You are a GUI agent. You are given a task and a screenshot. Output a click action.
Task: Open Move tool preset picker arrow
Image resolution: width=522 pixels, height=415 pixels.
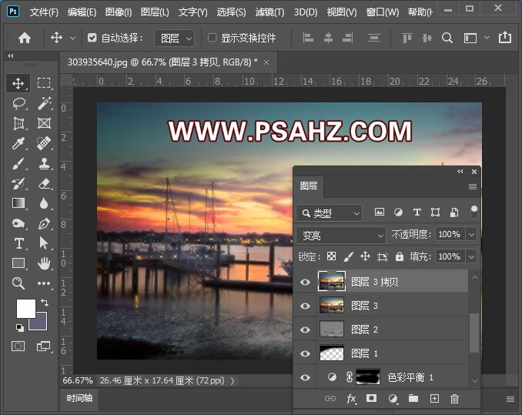(72, 38)
